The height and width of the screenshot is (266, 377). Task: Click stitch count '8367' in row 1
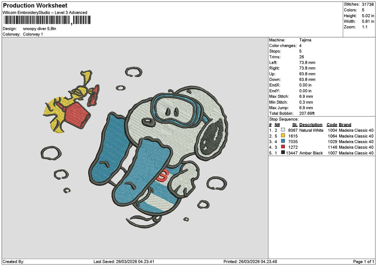pos(293,130)
